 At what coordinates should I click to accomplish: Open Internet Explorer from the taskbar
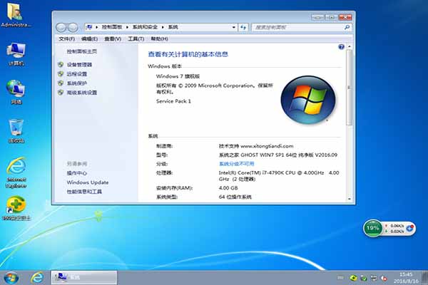[37, 278]
